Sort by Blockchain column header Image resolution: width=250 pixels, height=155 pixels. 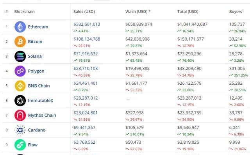pyautogui.click(x=24, y=12)
